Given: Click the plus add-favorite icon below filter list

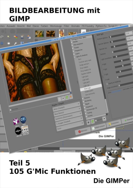Looking at the screenshot, I should pyautogui.click(x=88, y=122).
